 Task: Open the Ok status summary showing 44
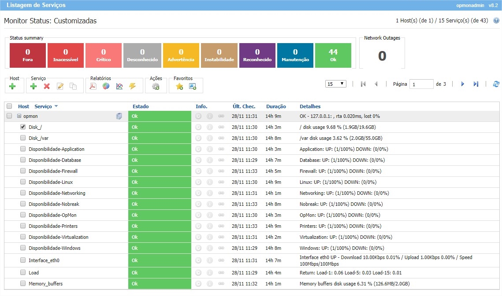333,55
